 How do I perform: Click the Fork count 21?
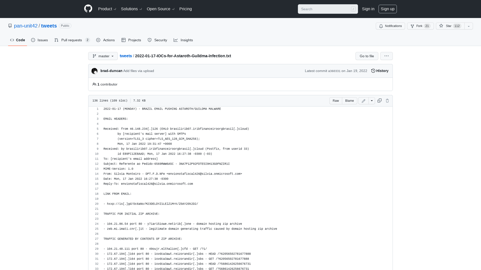pos(427,26)
